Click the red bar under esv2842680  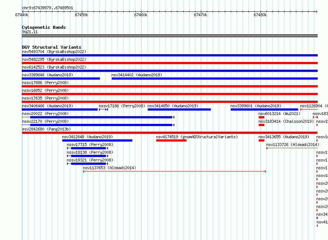pyautogui.click(x=170, y=133)
